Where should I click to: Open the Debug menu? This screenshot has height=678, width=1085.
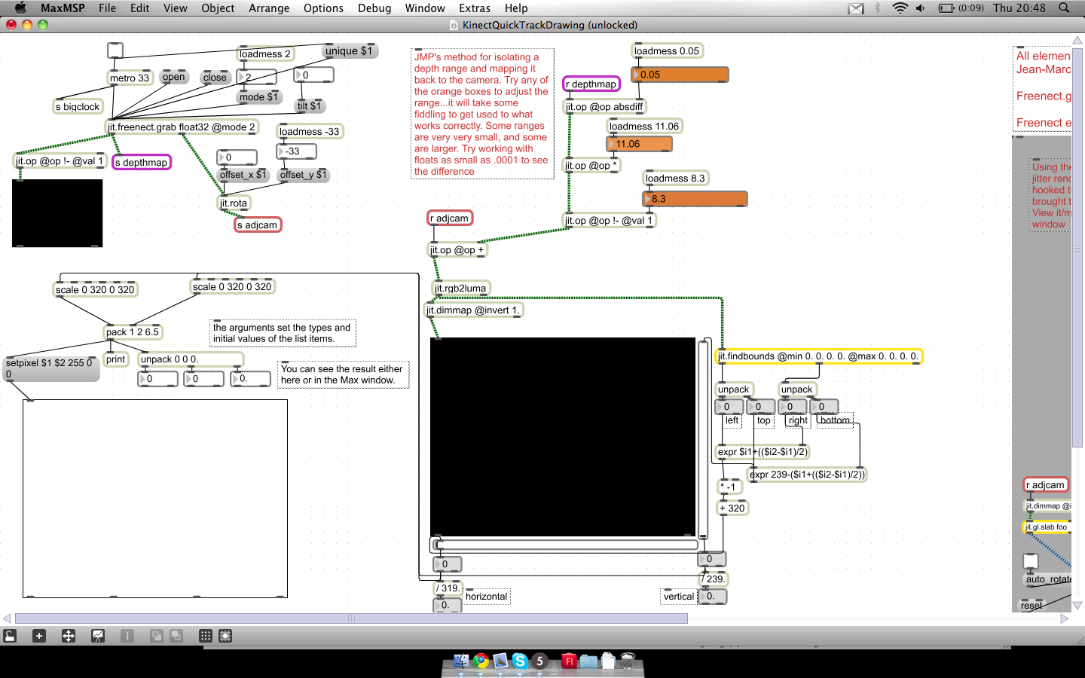374,8
